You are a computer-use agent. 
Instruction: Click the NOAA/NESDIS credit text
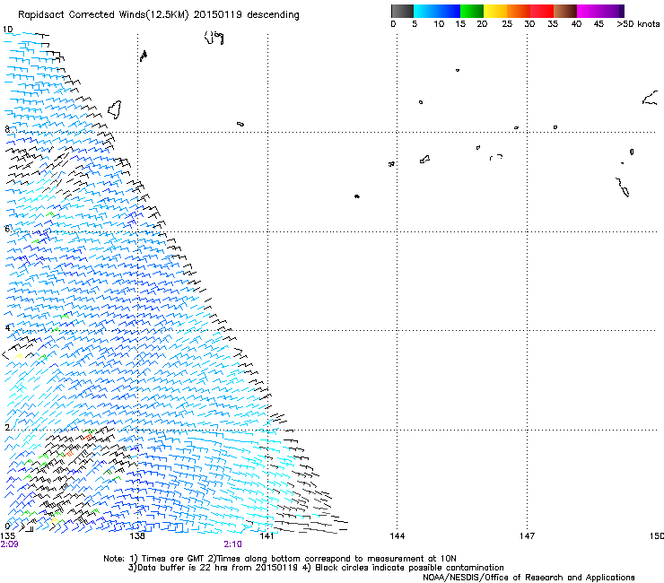(529, 577)
